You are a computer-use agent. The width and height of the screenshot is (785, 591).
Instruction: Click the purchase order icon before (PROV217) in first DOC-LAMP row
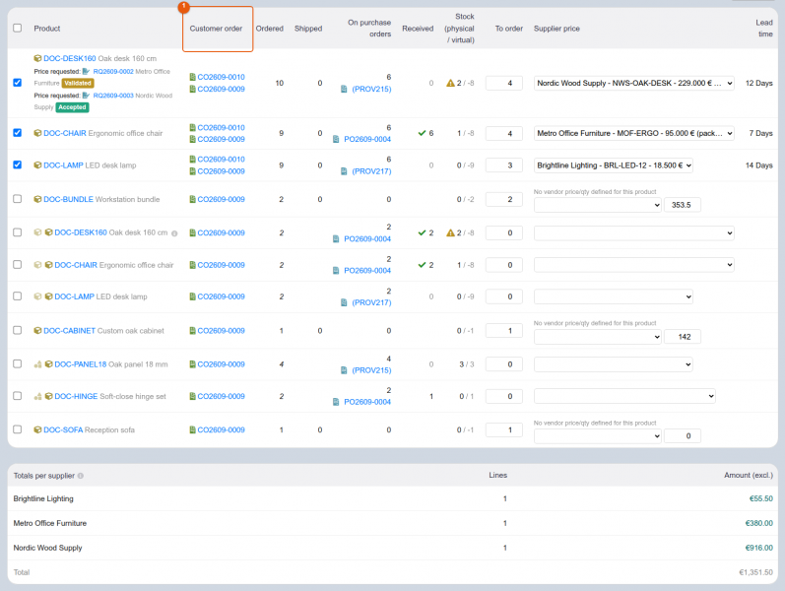pos(344,171)
